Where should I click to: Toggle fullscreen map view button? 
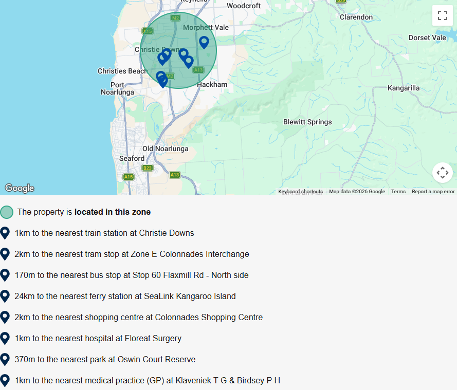pyautogui.click(x=442, y=15)
